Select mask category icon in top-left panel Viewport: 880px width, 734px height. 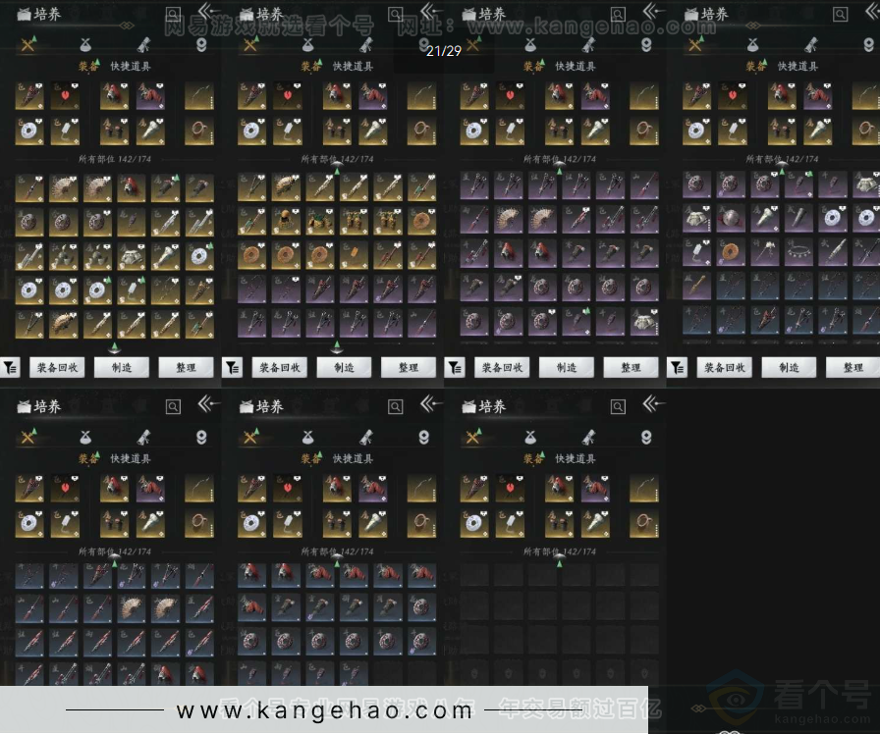(x=201, y=44)
